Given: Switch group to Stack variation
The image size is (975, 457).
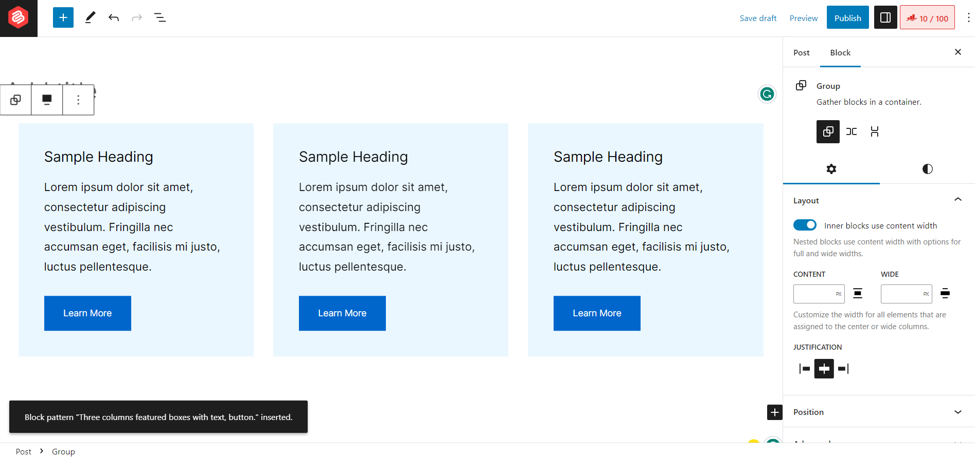Looking at the screenshot, I should (x=875, y=131).
